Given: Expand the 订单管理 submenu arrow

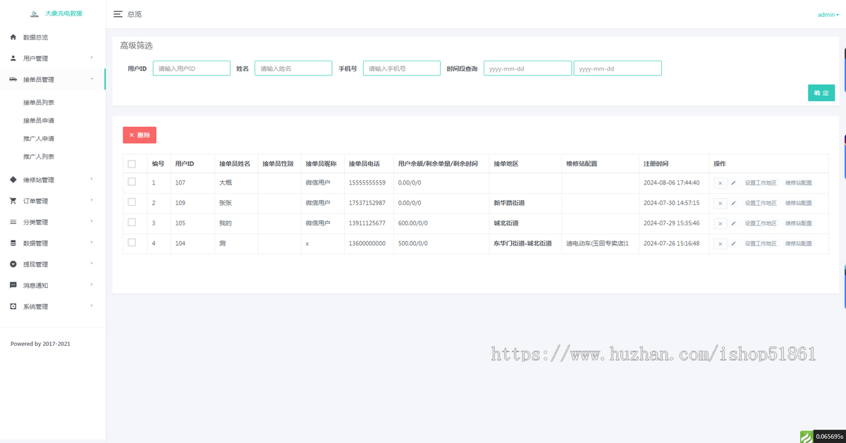Looking at the screenshot, I should point(92,201).
